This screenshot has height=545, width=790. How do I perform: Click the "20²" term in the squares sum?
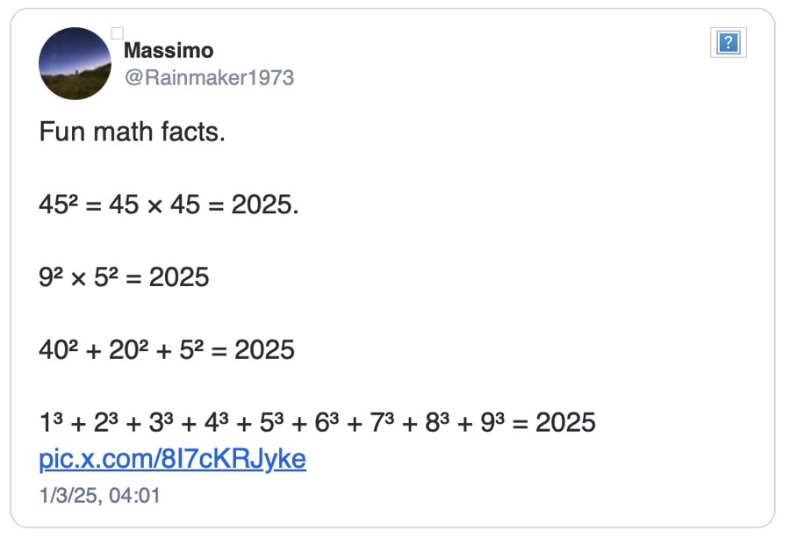click(x=126, y=350)
